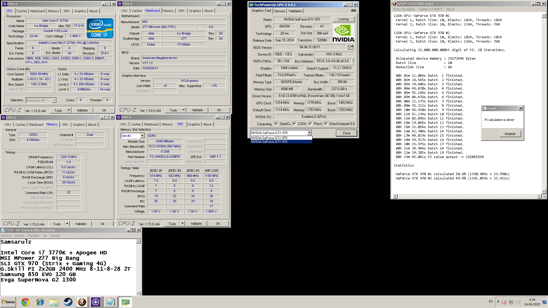The width and height of the screenshot is (548, 308).
Task: Expand Tools arrow in the Memory window
Action: [x=67, y=224]
